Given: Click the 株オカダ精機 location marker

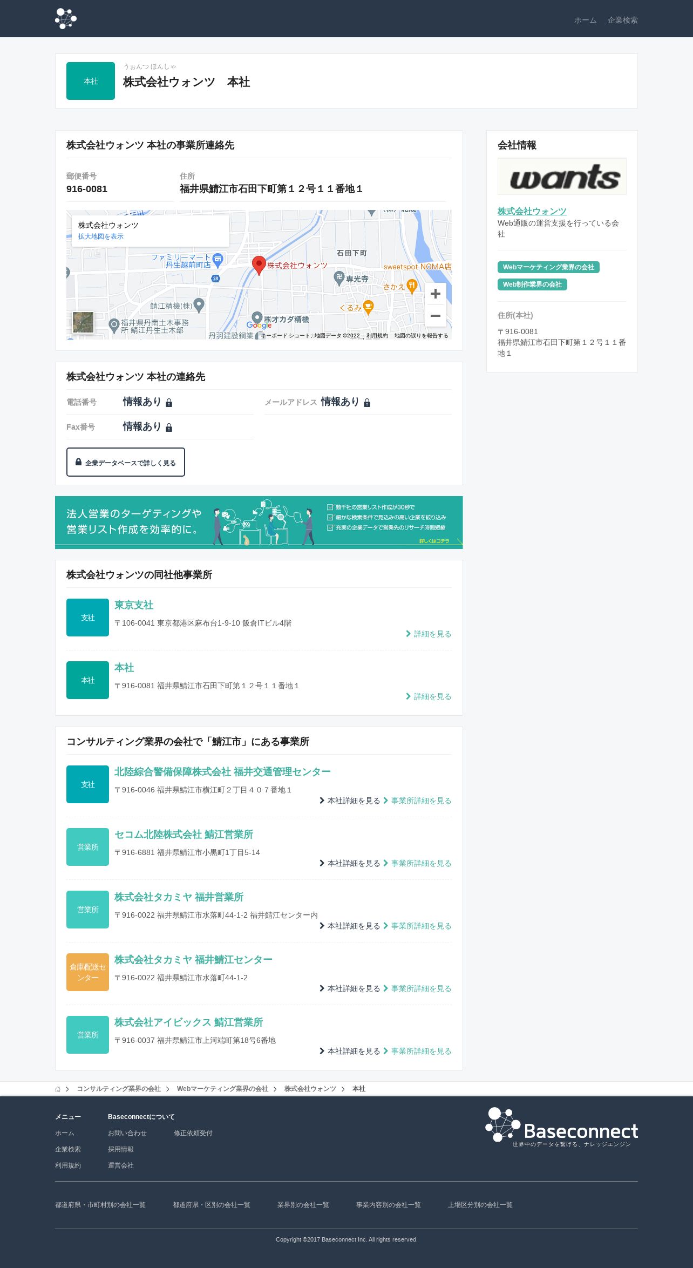Looking at the screenshot, I should pyautogui.click(x=257, y=318).
